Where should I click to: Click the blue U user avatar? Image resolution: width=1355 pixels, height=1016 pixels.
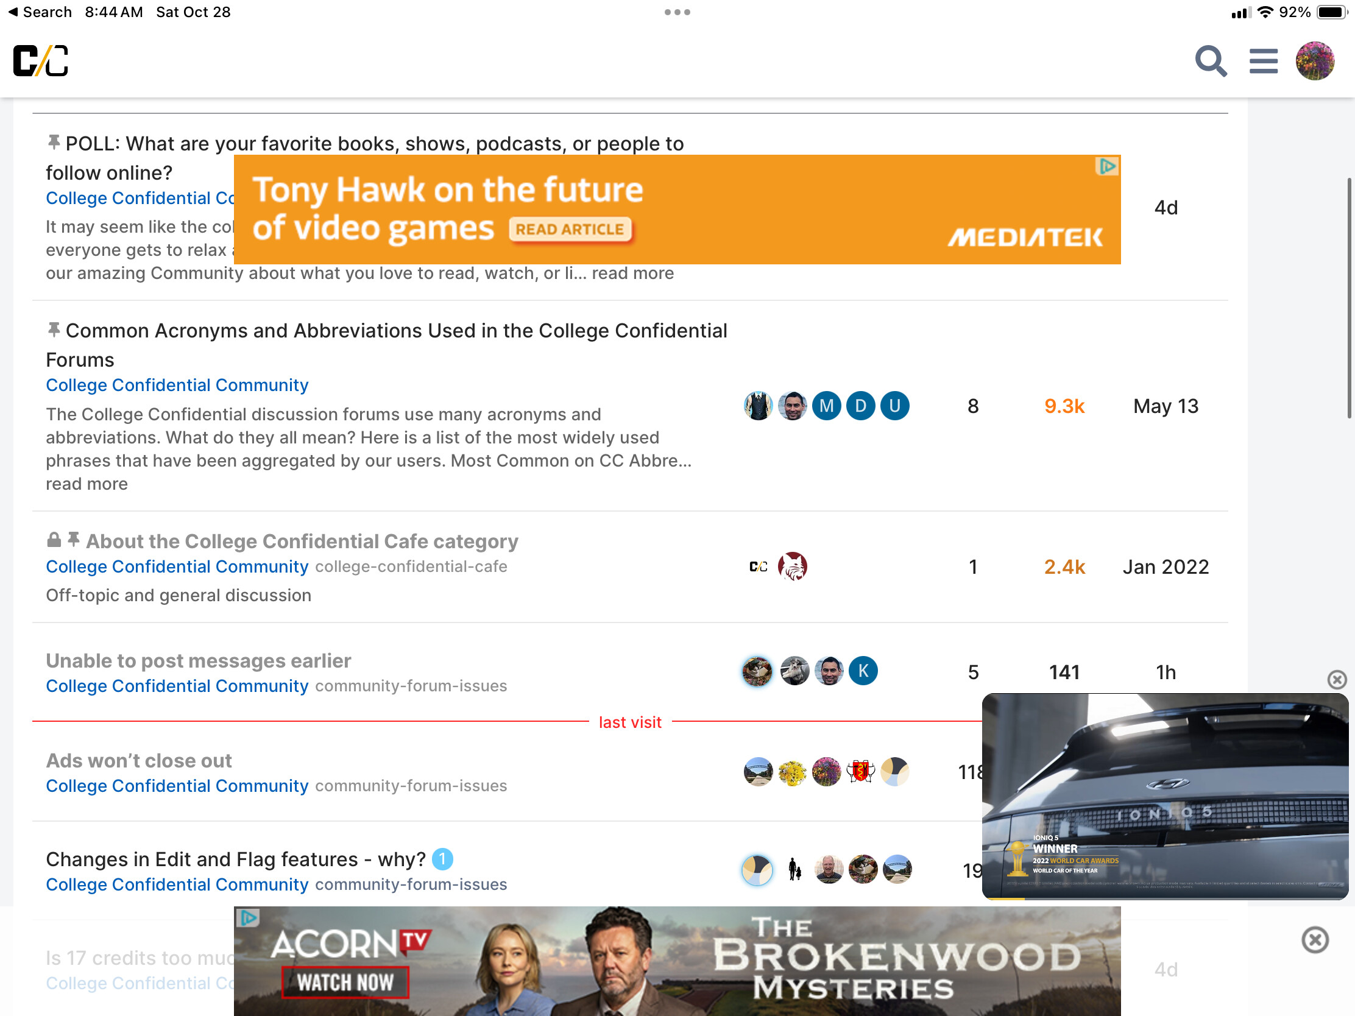click(x=894, y=406)
